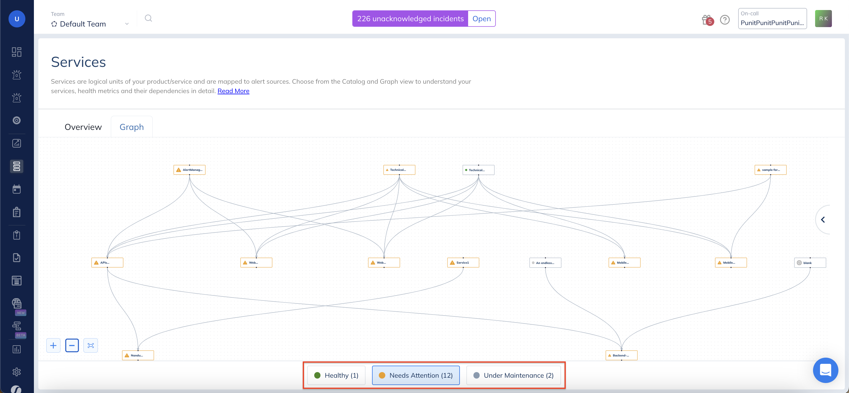Click fit-to-view graph icon
This screenshot has width=849, height=393.
pyautogui.click(x=91, y=345)
